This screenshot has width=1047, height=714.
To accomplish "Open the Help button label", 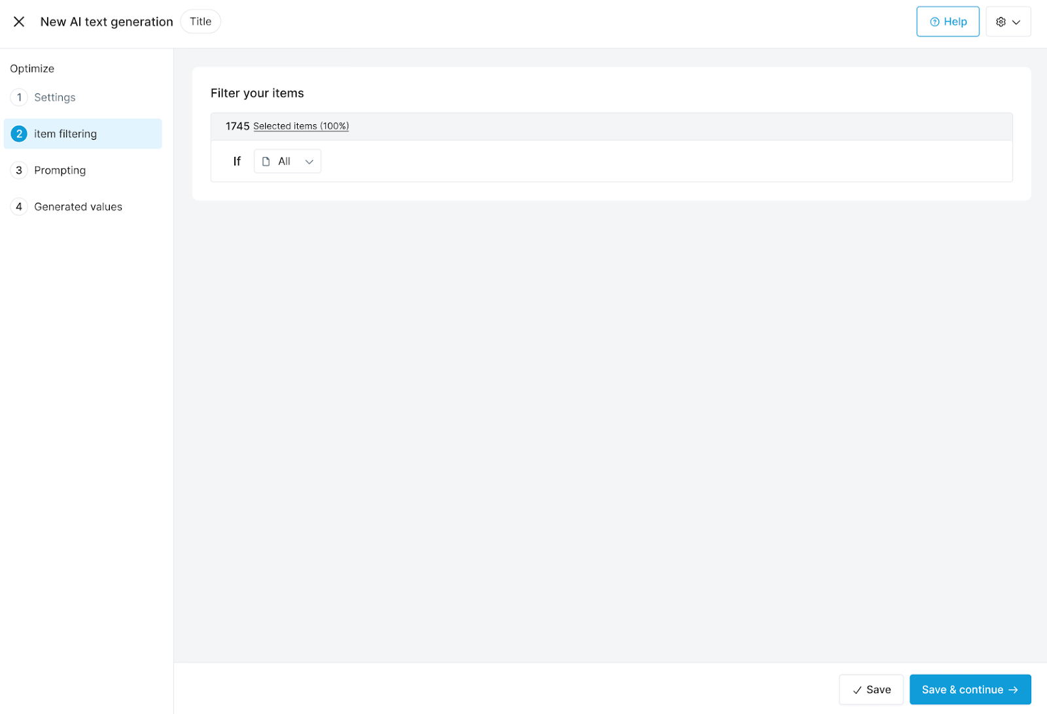I will (x=955, y=22).
